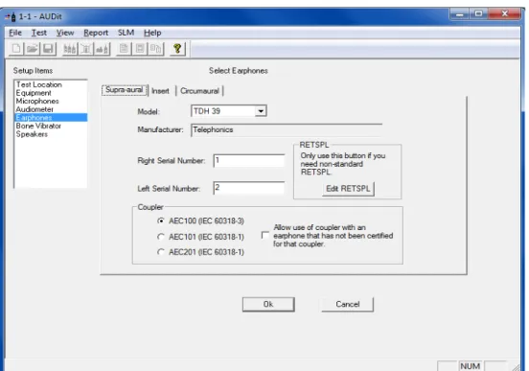Screen dimensions: 529x371
Task: Click the second icon in the middle toolbar group
Action: (x=86, y=49)
